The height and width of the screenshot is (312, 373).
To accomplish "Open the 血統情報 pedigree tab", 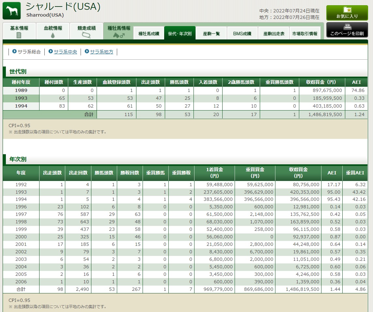I will coord(53,32).
